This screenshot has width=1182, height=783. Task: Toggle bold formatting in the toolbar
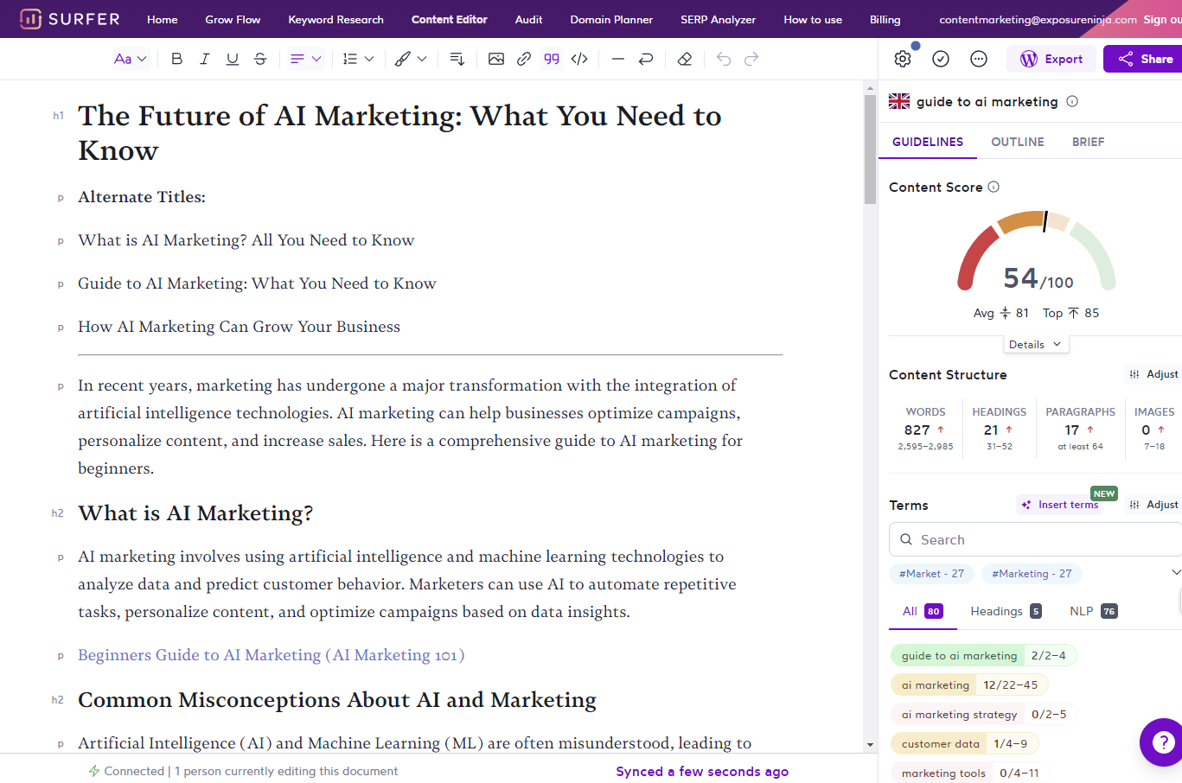point(177,59)
